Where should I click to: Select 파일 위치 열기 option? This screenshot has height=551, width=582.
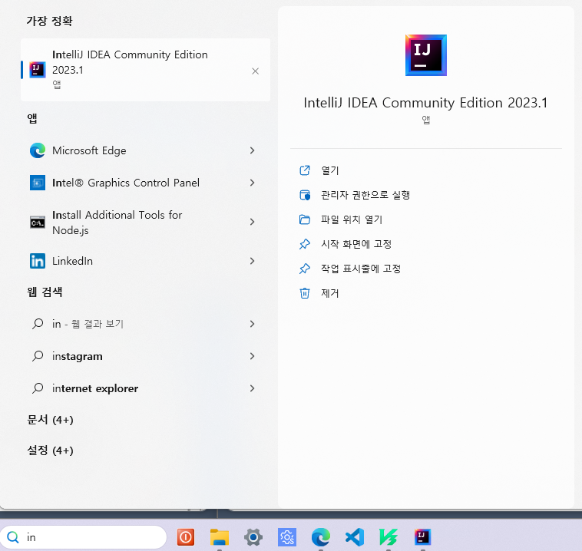pos(352,219)
